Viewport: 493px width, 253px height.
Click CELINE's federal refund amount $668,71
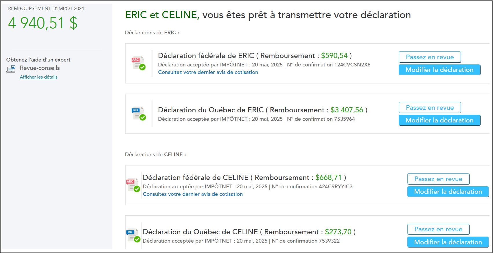[328, 178]
